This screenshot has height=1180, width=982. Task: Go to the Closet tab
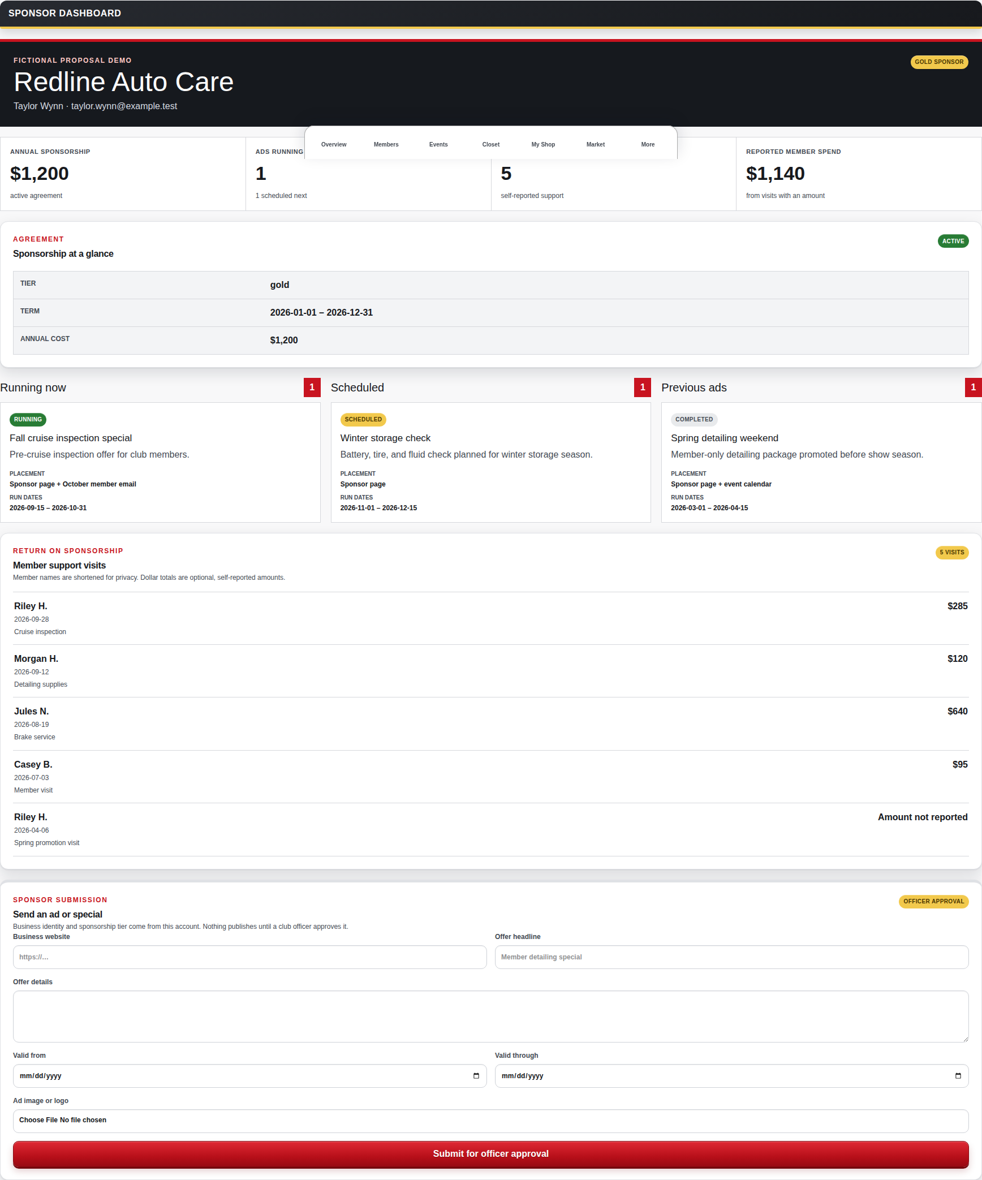[491, 144]
